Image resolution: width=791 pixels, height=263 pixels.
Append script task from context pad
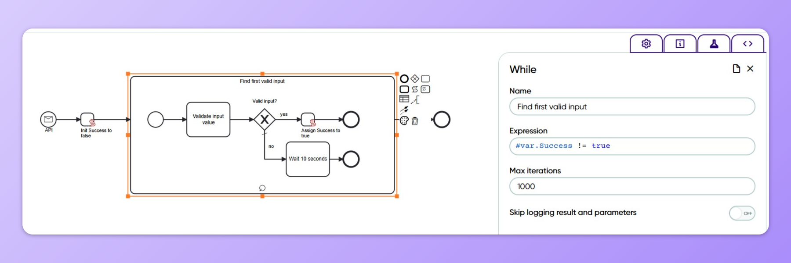click(425, 89)
